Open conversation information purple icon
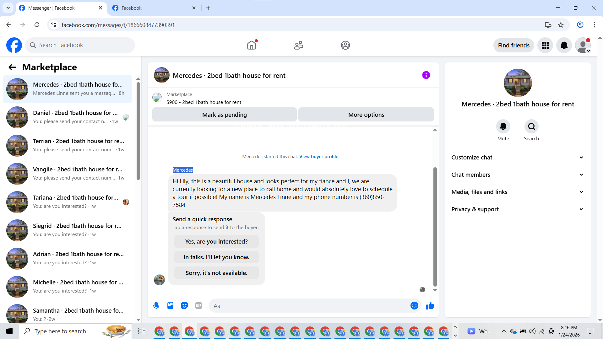603x339 pixels. tap(426, 75)
